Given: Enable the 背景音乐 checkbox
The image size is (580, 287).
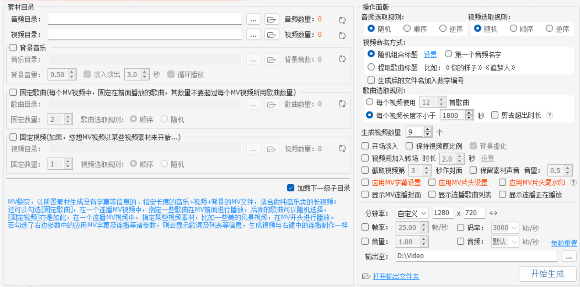Looking at the screenshot, I should (x=13, y=47).
